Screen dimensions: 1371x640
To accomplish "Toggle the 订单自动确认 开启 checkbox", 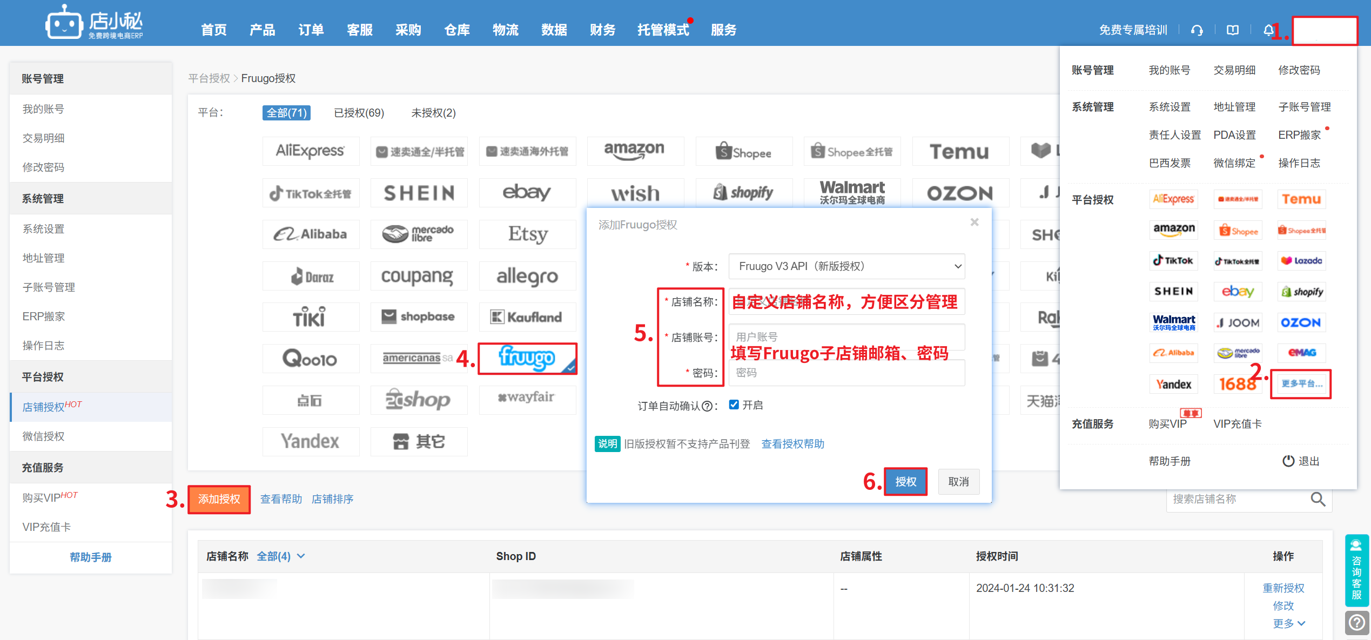I will tap(734, 405).
